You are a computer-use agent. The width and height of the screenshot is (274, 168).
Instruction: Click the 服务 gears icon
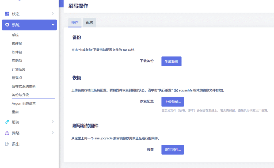[x=7, y=122]
